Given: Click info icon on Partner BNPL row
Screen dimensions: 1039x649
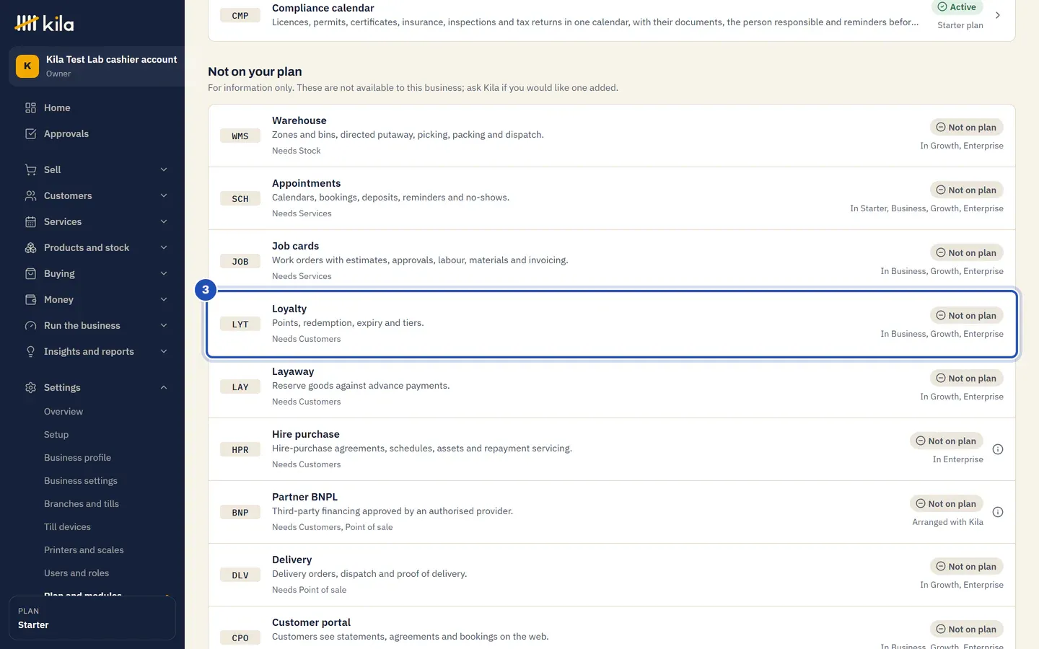Looking at the screenshot, I should (x=998, y=512).
